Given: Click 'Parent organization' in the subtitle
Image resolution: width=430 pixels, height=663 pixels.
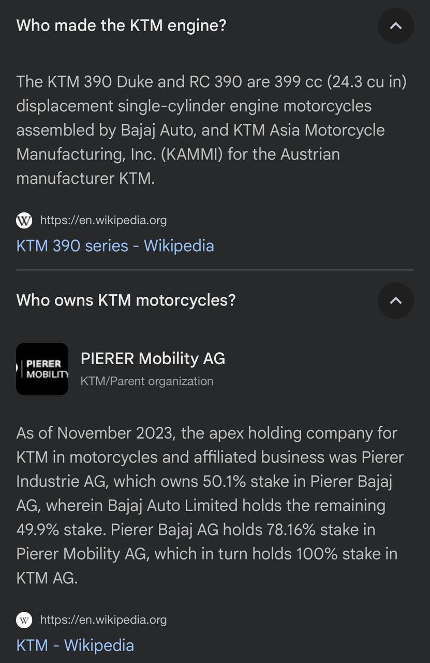Looking at the screenshot, I should [x=159, y=381].
